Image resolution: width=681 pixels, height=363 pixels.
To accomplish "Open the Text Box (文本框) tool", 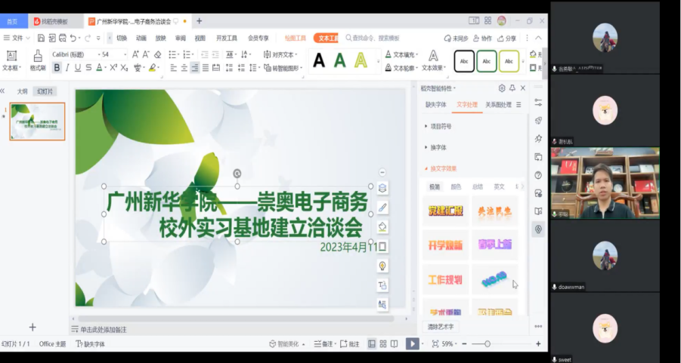I will point(12,60).
